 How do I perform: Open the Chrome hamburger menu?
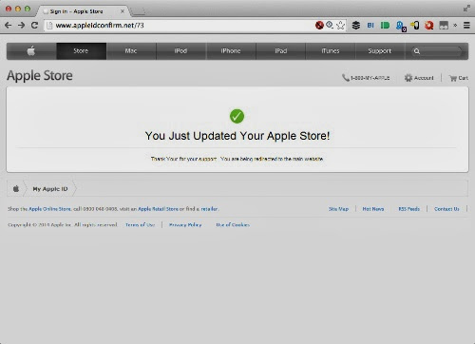click(x=466, y=25)
